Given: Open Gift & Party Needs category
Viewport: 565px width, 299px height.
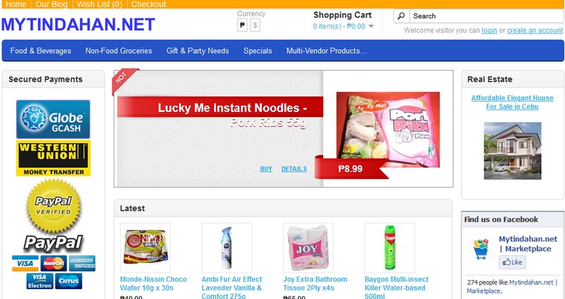Looking at the screenshot, I should [x=198, y=51].
